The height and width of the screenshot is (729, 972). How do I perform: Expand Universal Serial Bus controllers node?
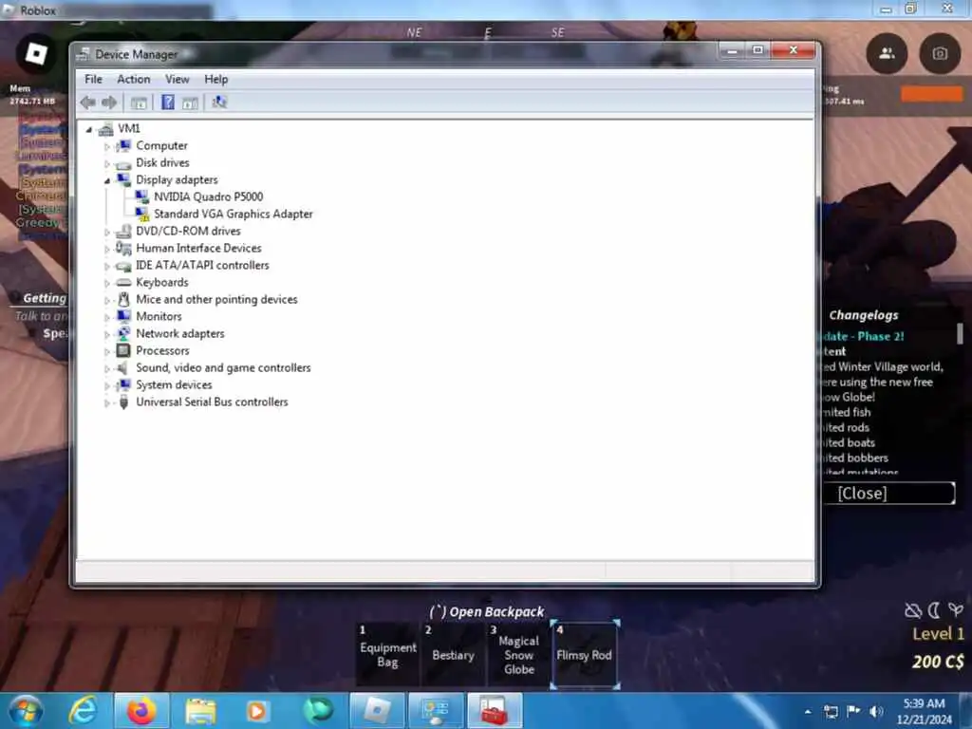(x=106, y=402)
